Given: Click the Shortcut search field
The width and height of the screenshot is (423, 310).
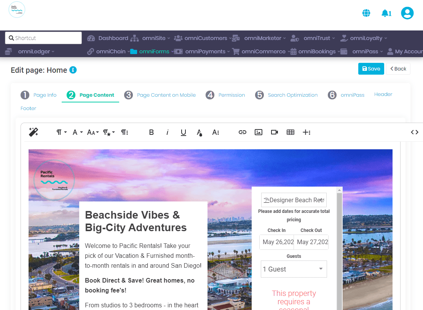Looking at the screenshot, I should pyautogui.click(x=43, y=38).
